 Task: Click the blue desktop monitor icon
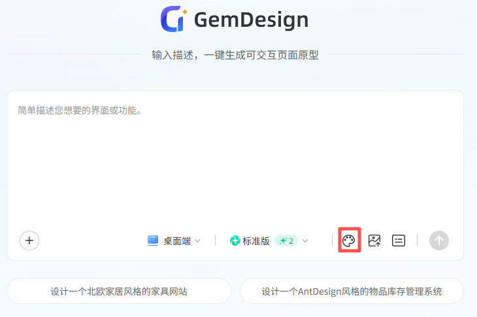(153, 241)
